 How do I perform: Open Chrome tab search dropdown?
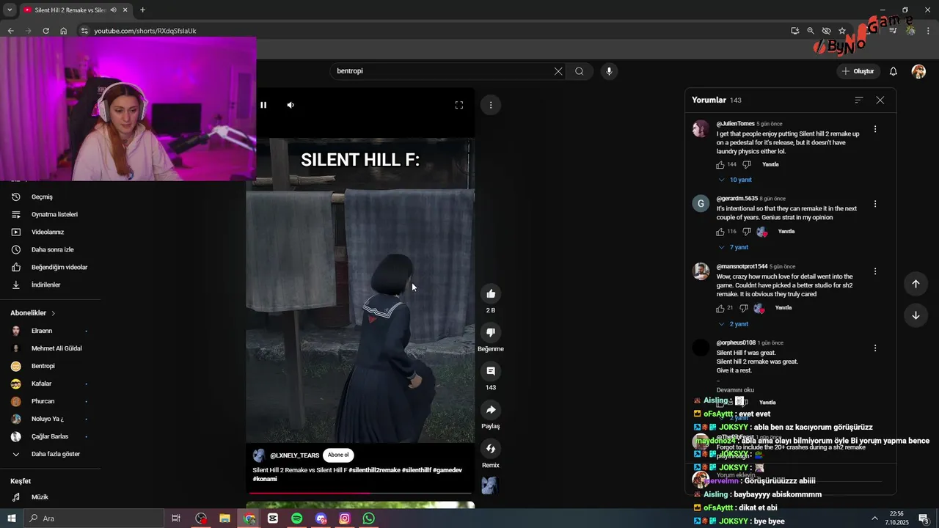[x=10, y=10]
